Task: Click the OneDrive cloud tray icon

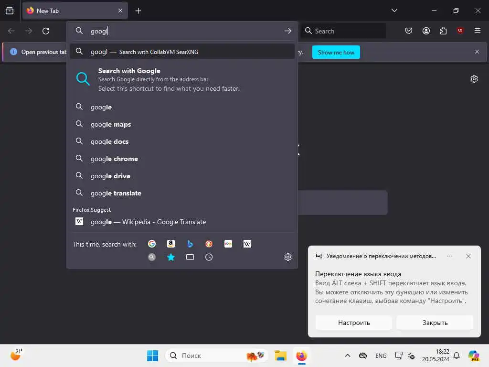Action: 363,356
